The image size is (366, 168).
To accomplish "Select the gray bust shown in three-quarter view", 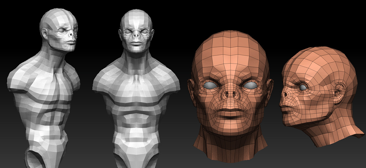I will tap(44, 88).
